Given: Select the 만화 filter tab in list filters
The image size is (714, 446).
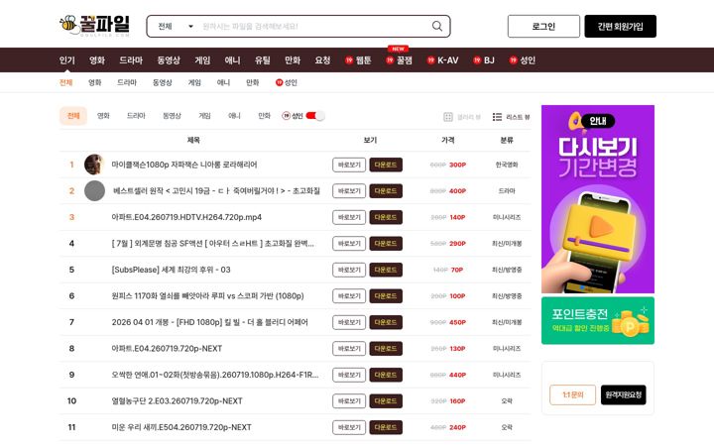Looking at the screenshot, I should [x=264, y=116].
